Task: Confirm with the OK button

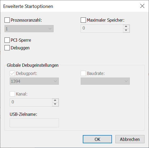Action: coord(97,139)
